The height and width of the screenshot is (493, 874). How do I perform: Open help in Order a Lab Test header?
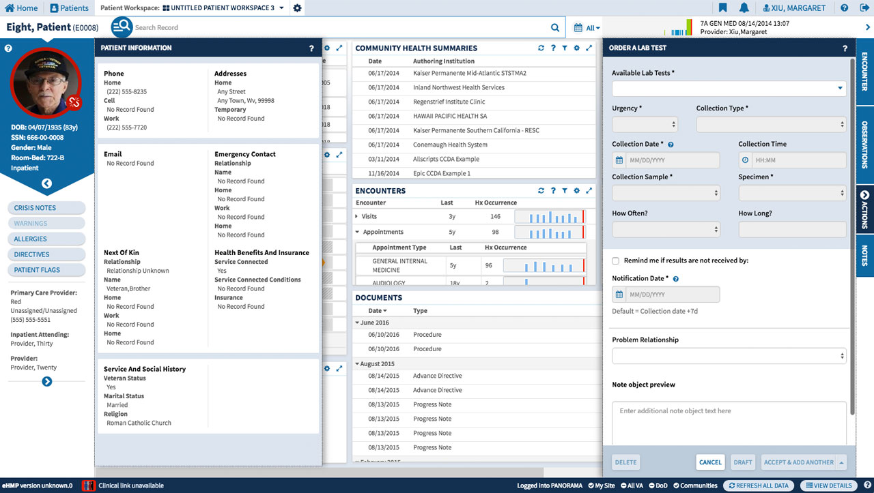click(845, 48)
